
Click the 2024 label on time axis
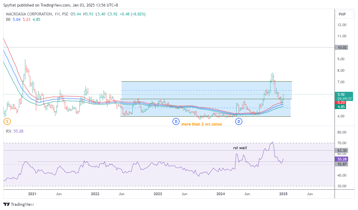point(221,194)
